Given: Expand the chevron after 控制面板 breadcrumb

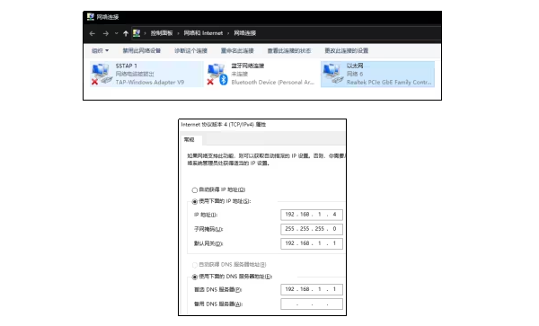Looking at the screenshot, I should [178, 33].
